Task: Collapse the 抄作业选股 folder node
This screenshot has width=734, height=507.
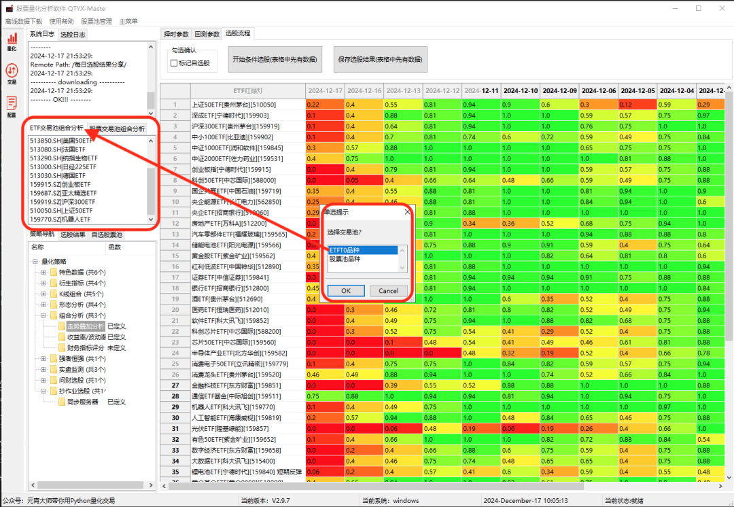Action: 43,391
